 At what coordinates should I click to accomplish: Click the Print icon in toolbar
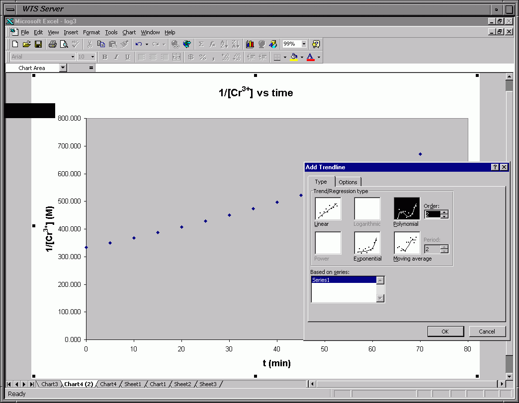[53, 44]
